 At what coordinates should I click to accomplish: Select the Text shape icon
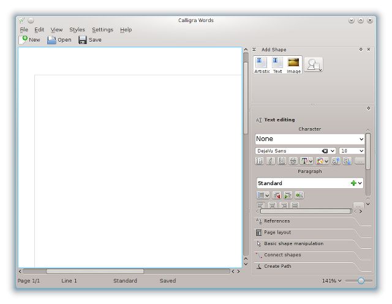pyautogui.click(x=277, y=65)
